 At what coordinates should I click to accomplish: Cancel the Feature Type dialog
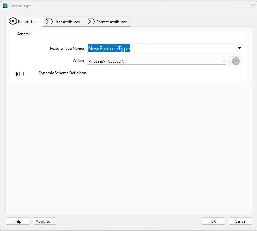240,221
